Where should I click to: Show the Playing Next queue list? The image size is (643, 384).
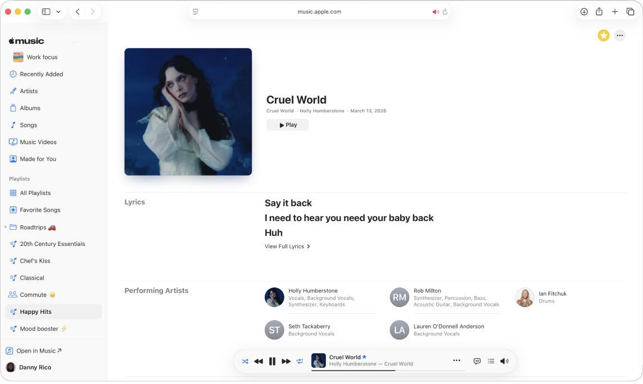491,362
